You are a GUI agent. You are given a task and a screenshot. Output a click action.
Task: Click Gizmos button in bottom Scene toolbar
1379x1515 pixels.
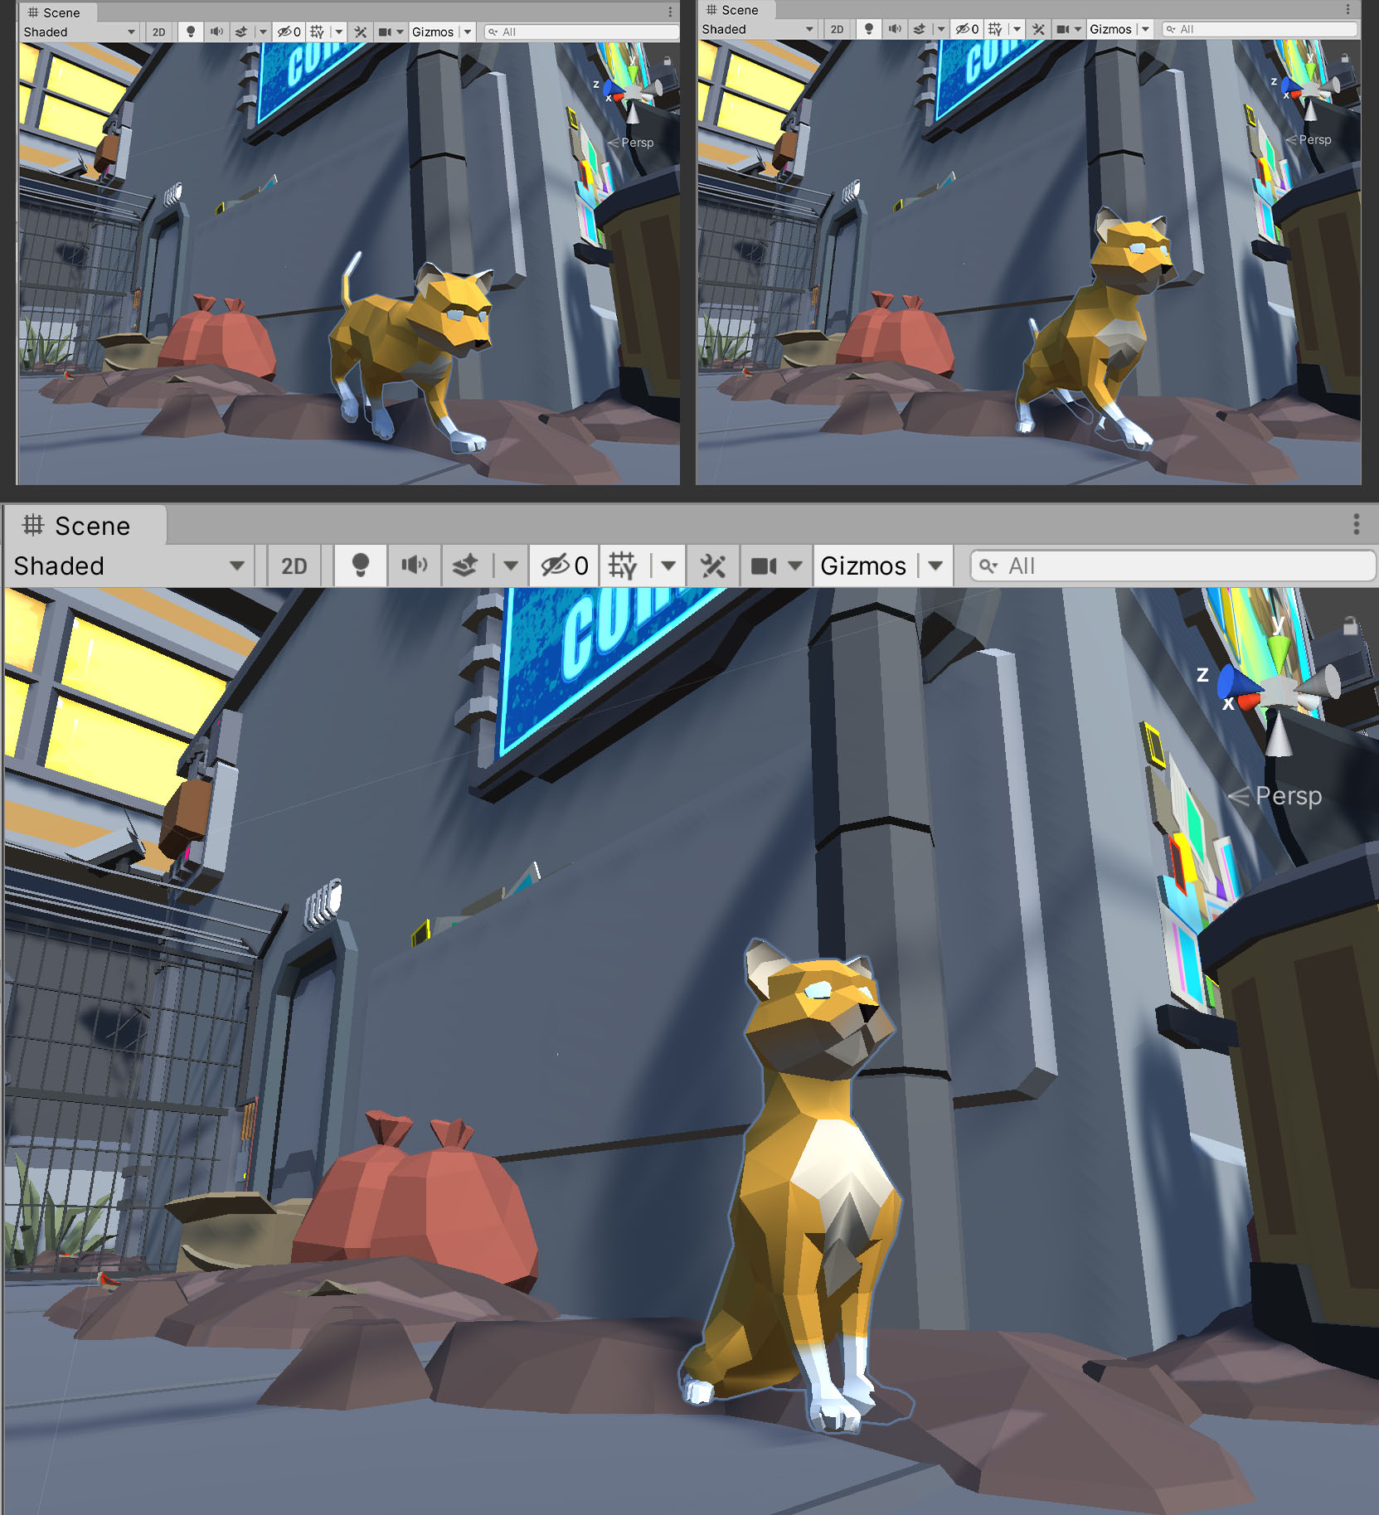863,566
